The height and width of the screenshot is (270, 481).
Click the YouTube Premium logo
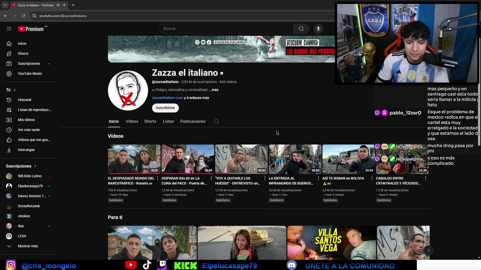coord(31,29)
